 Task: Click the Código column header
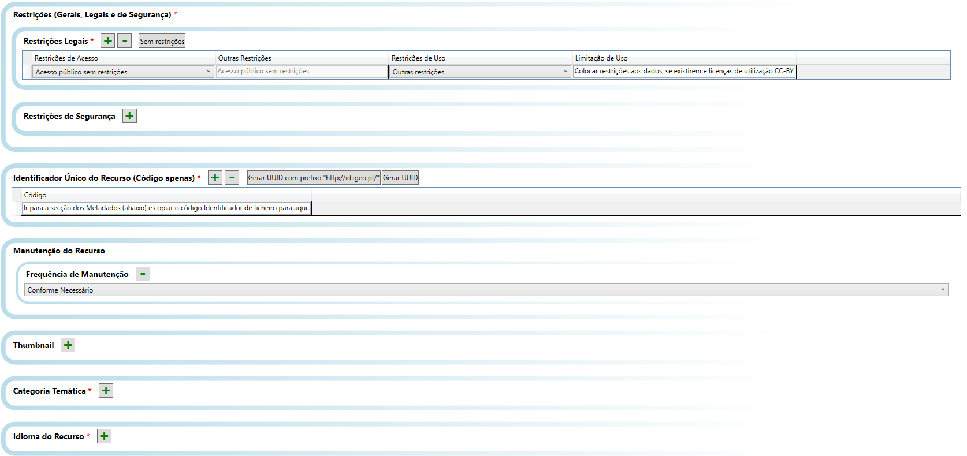pyautogui.click(x=35, y=195)
